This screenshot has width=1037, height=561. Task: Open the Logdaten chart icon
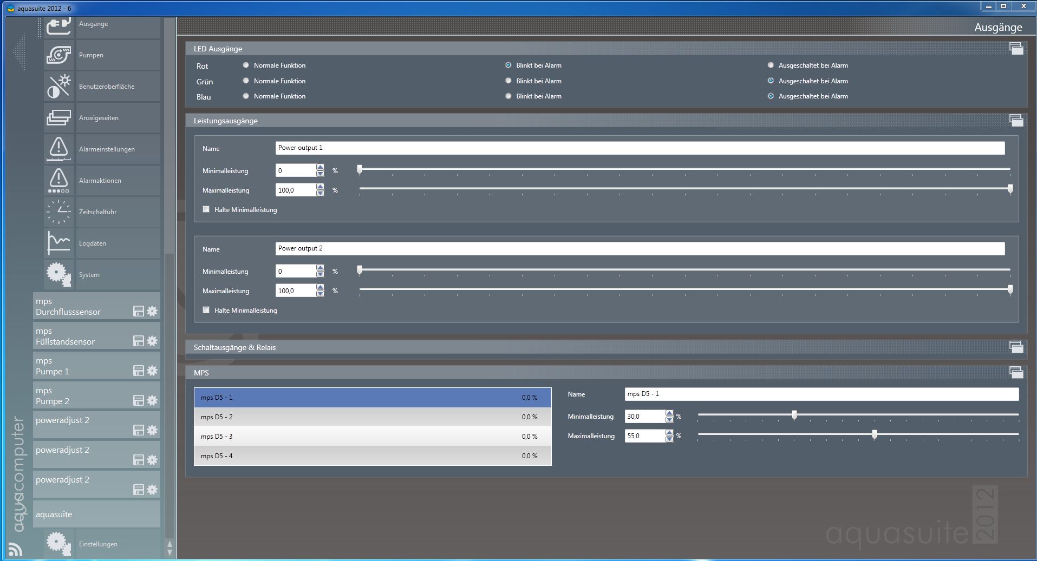[58, 243]
